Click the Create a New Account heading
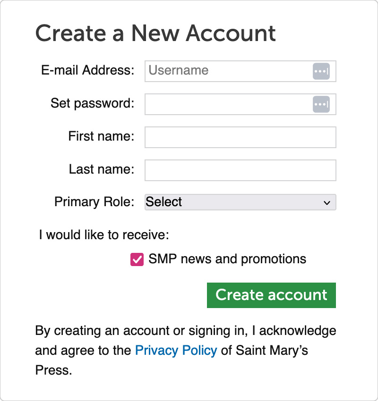Image resolution: width=378 pixels, height=401 pixels. click(156, 33)
